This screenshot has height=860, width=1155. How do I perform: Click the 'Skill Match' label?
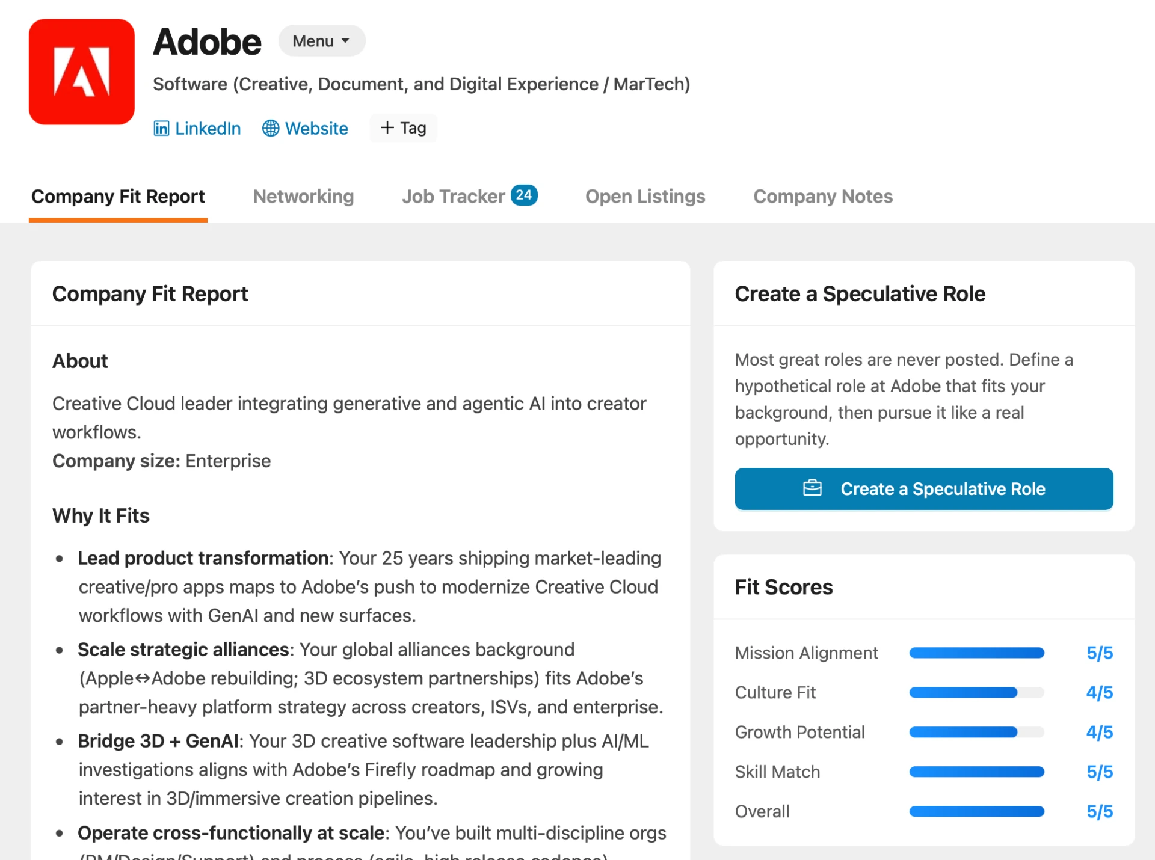tap(777, 772)
